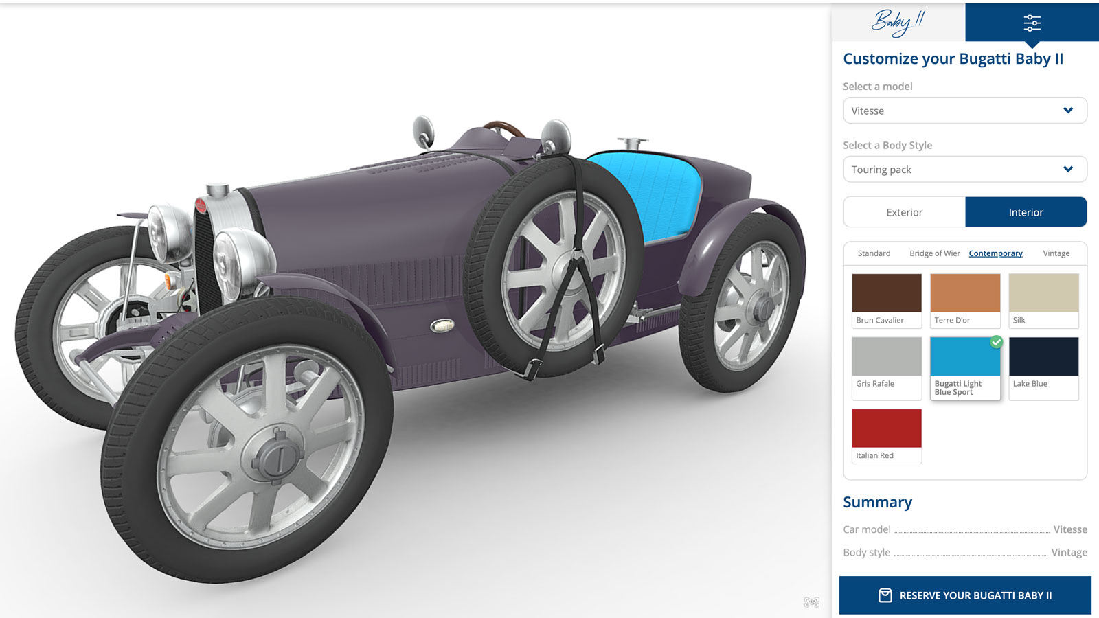Click the model dropdown chevron arrow

(1068, 111)
